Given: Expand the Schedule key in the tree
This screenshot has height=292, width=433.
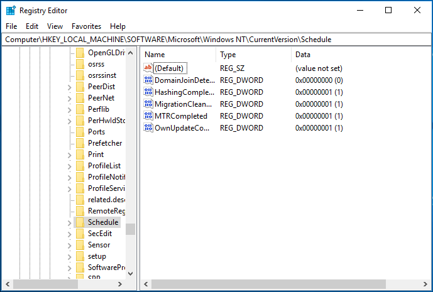Looking at the screenshot, I should tap(69, 222).
